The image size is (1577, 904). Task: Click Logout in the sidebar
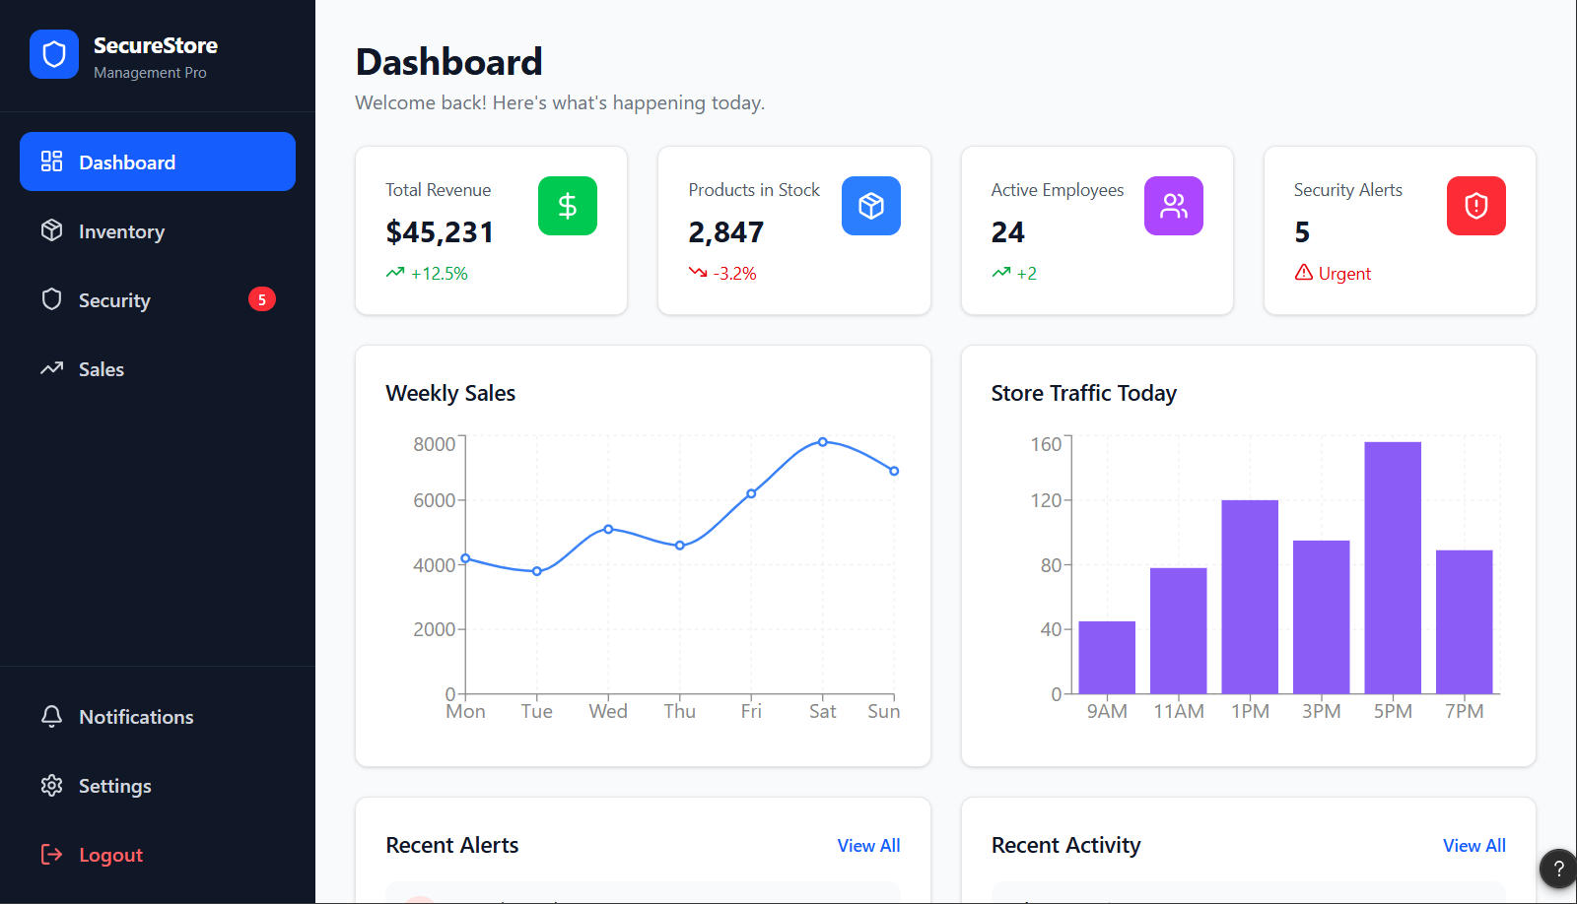click(x=158, y=854)
